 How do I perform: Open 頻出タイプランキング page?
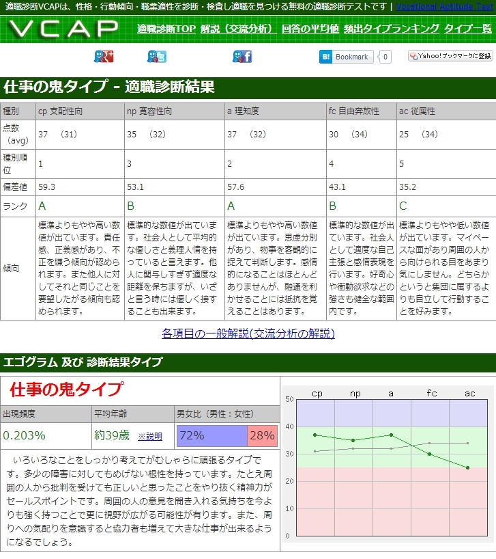[x=392, y=29]
